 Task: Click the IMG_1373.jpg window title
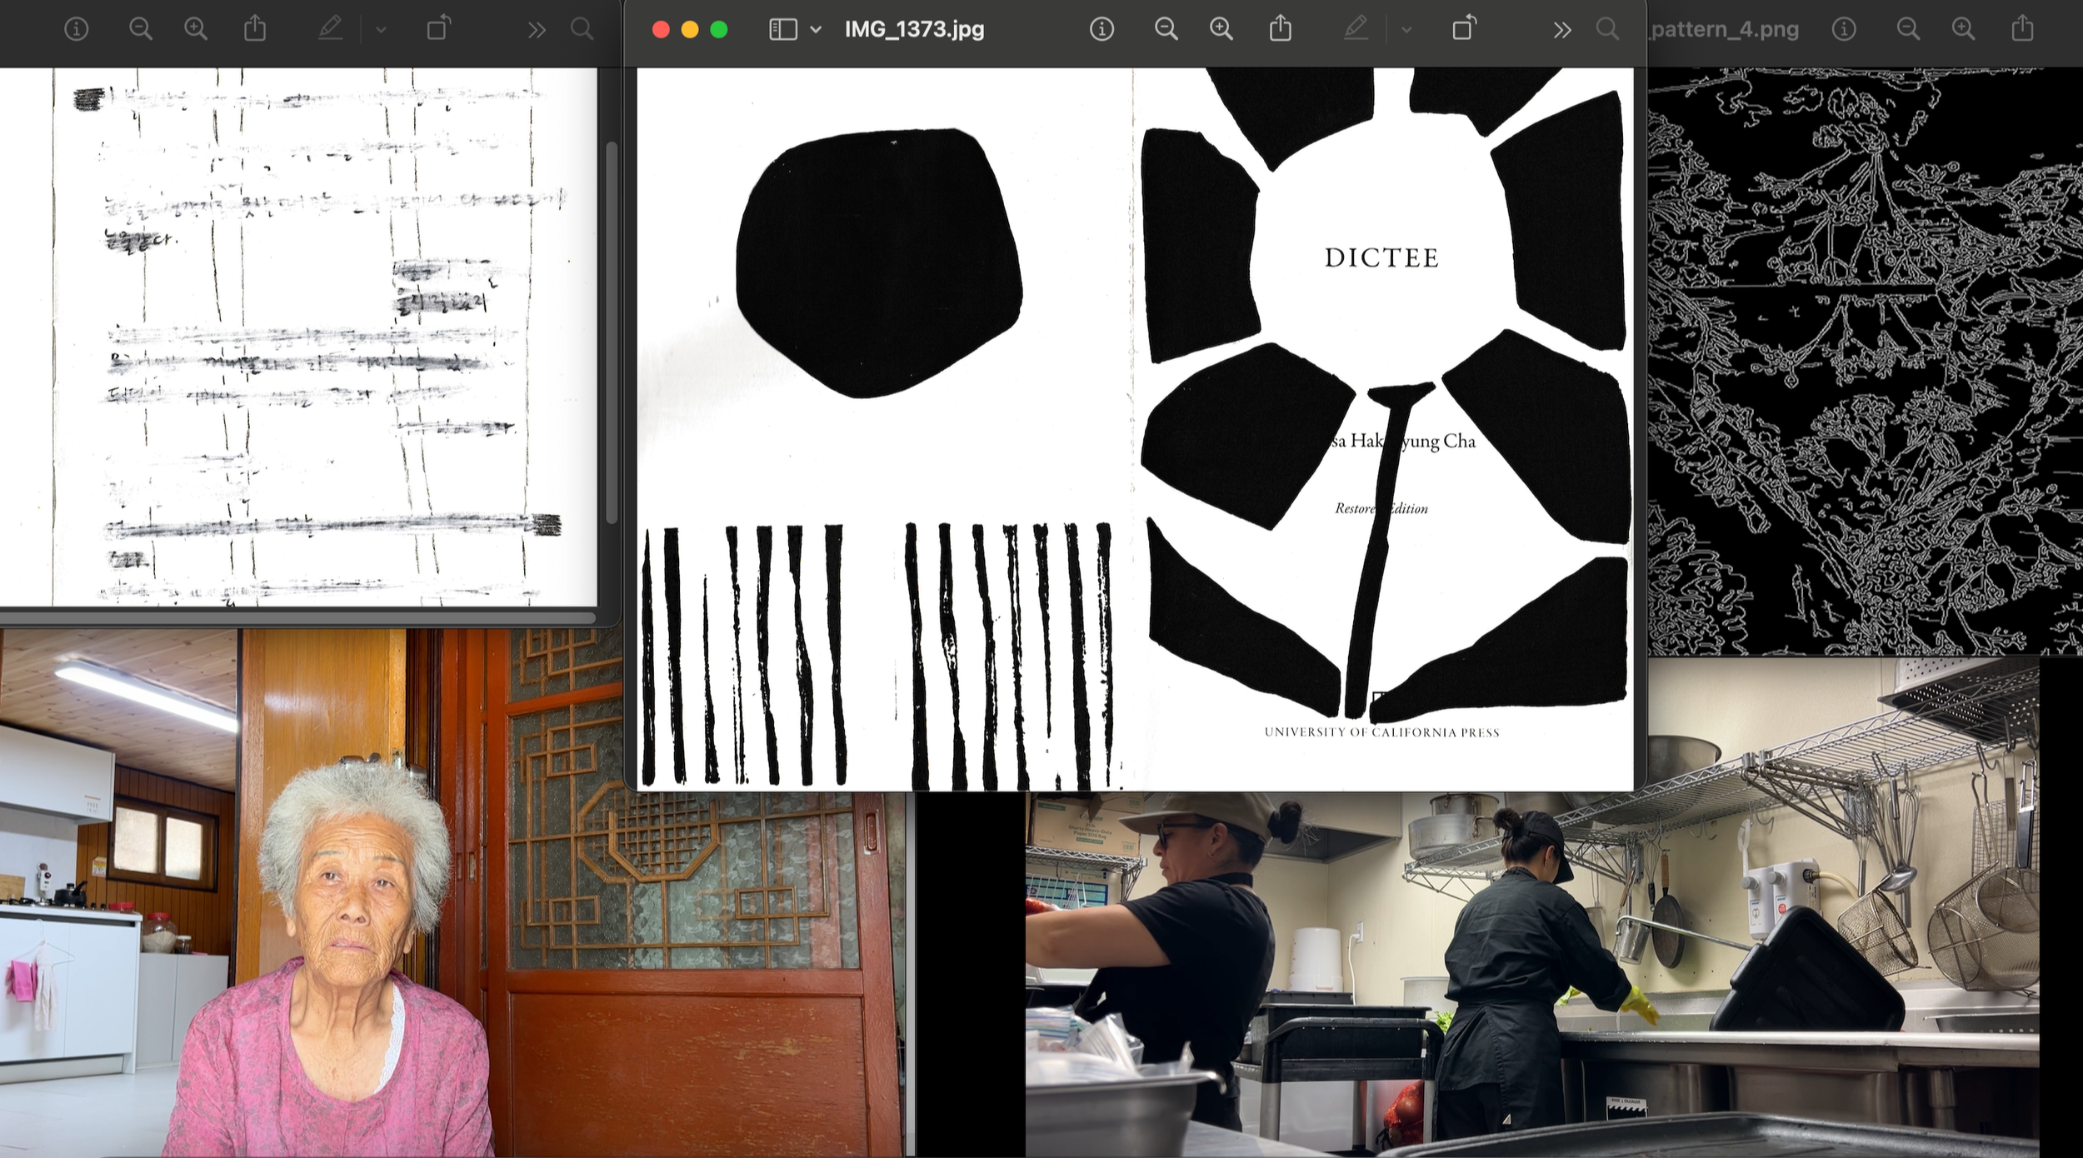point(914,30)
